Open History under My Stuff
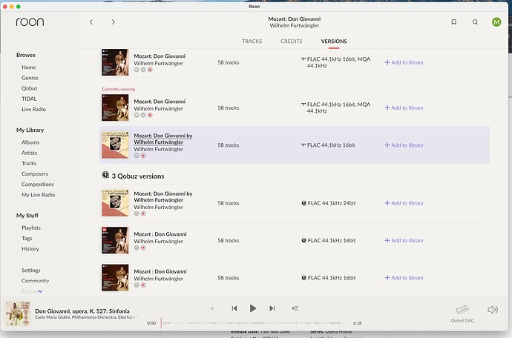The height and width of the screenshot is (338, 512). [x=30, y=248]
